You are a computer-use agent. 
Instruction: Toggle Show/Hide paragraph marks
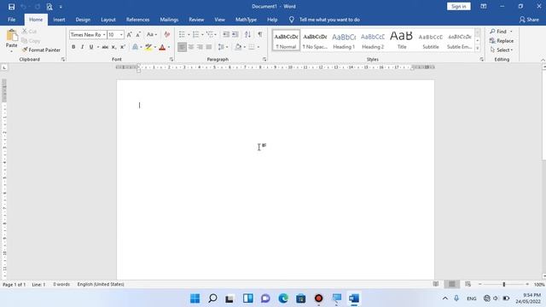pyautogui.click(x=260, y=34)
